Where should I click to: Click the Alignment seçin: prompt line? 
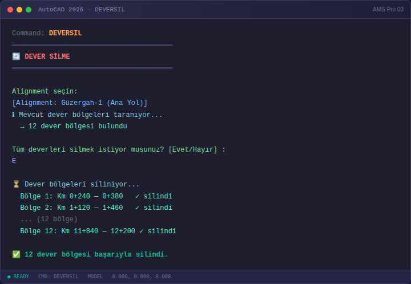[x=45, y=91]
